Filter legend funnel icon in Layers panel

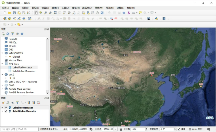17,103
